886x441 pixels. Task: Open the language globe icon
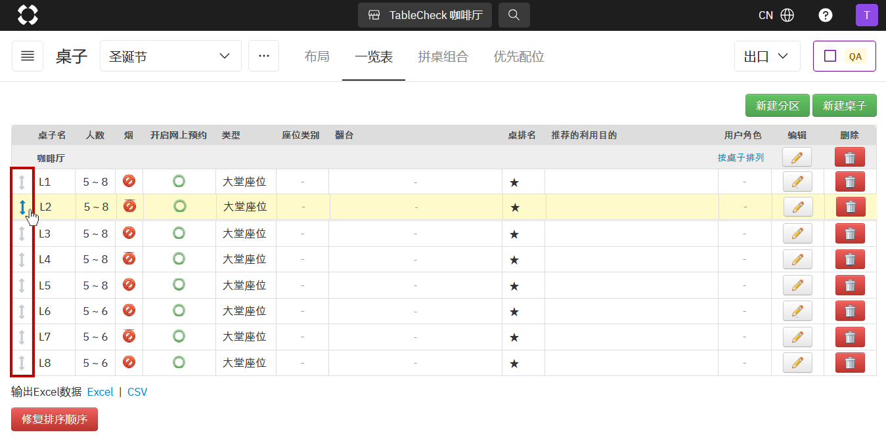pos(787,15)
